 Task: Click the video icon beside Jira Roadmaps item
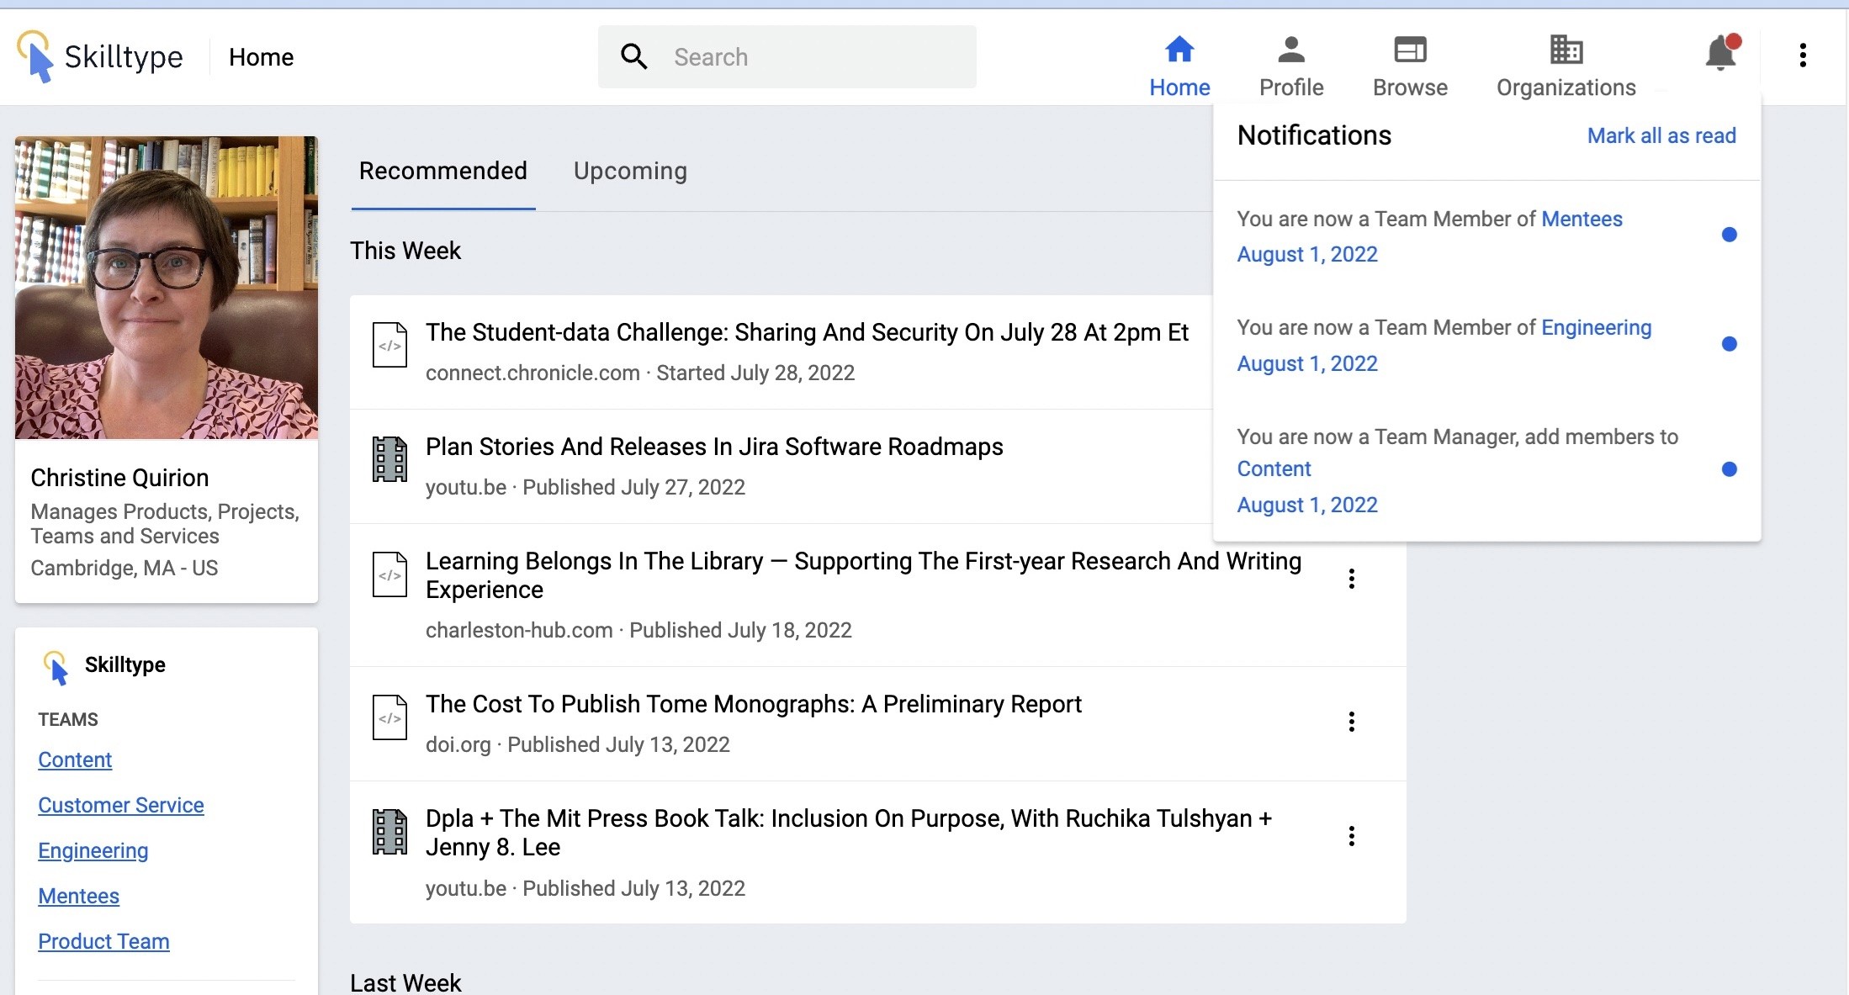click(x=389, y=459)
